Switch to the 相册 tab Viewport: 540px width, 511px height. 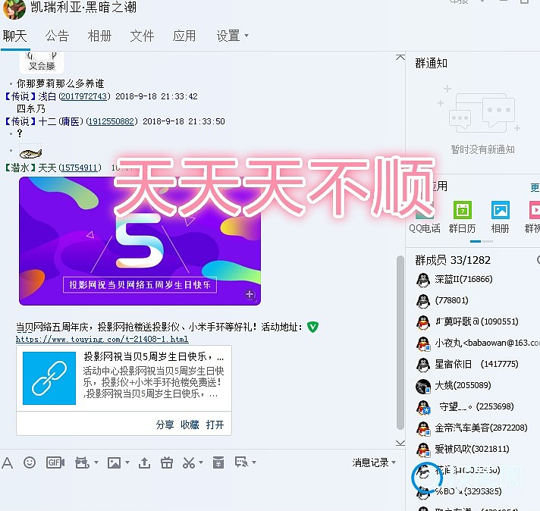[x=99, y=36]
